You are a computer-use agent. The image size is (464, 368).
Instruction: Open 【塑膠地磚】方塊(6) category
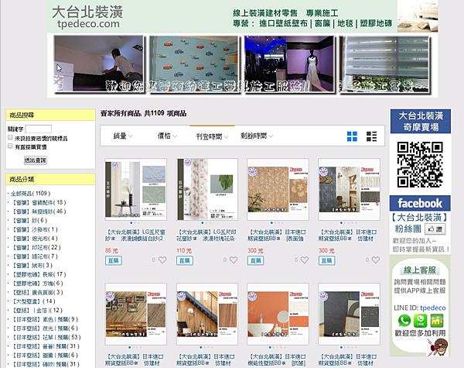coord(38,284)
